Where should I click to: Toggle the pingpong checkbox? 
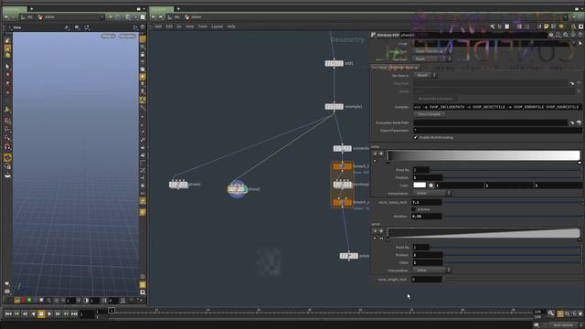tap(414, 209)
